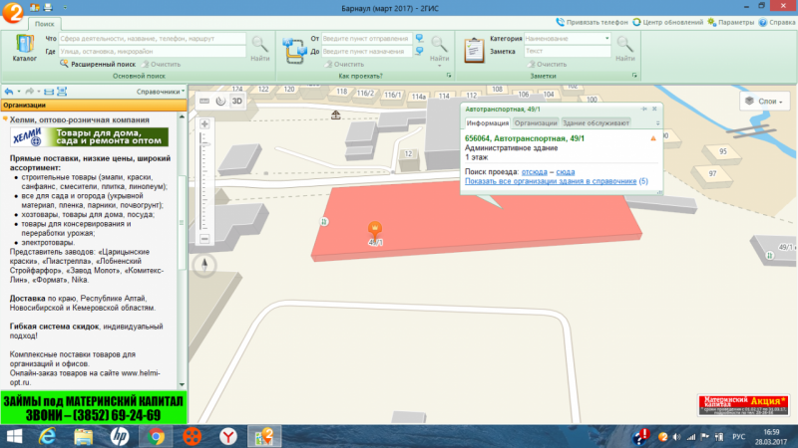This screenshot has height=448, width=798.
Task: Click the orange map pin at 49/1
Action: coord(375,230)
